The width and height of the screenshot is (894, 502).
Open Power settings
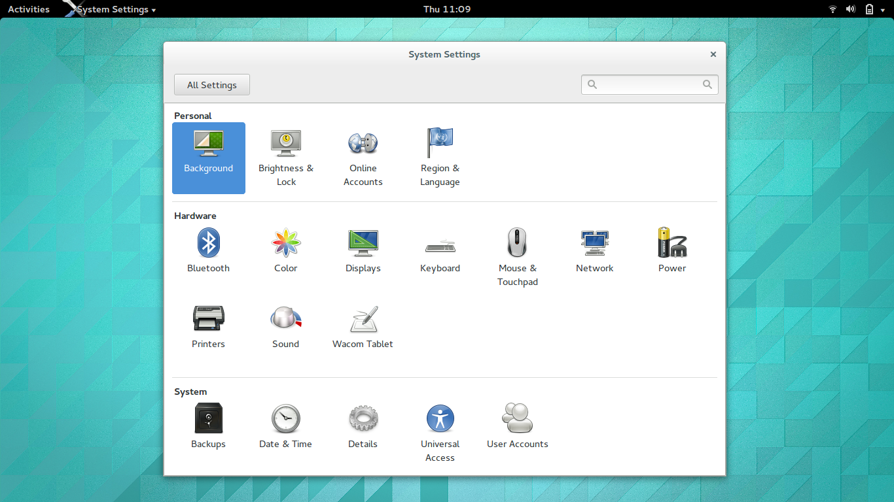tap(672, 250)
